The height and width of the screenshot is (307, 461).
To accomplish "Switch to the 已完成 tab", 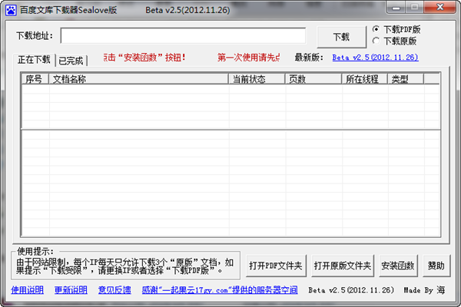I will pos(71,61).
